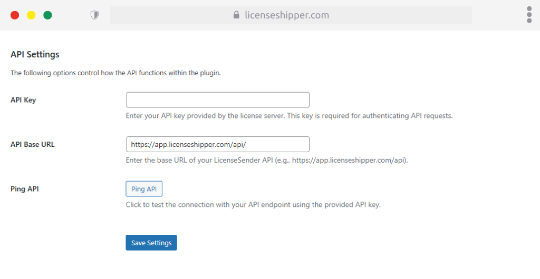Click the API Key field label

click(23, 100)
